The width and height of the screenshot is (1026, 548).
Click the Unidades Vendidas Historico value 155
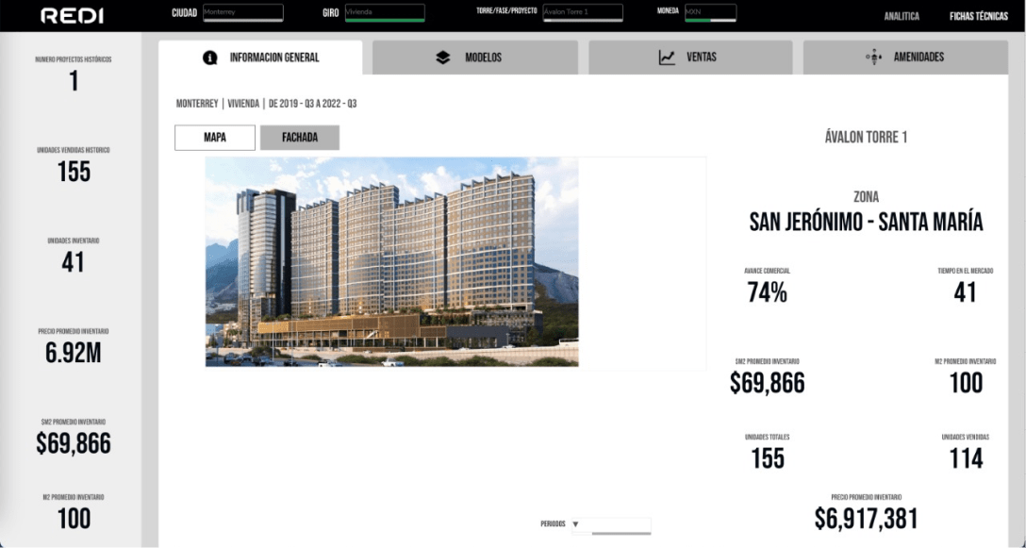point(74,173)
